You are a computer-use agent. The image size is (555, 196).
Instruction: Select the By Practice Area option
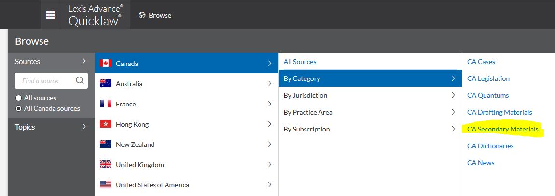point(370,112)
